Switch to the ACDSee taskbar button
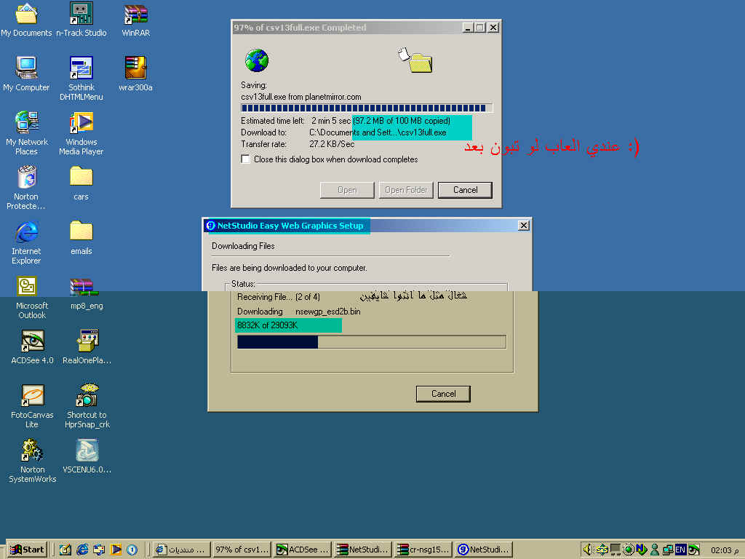 tap(303, 550)
